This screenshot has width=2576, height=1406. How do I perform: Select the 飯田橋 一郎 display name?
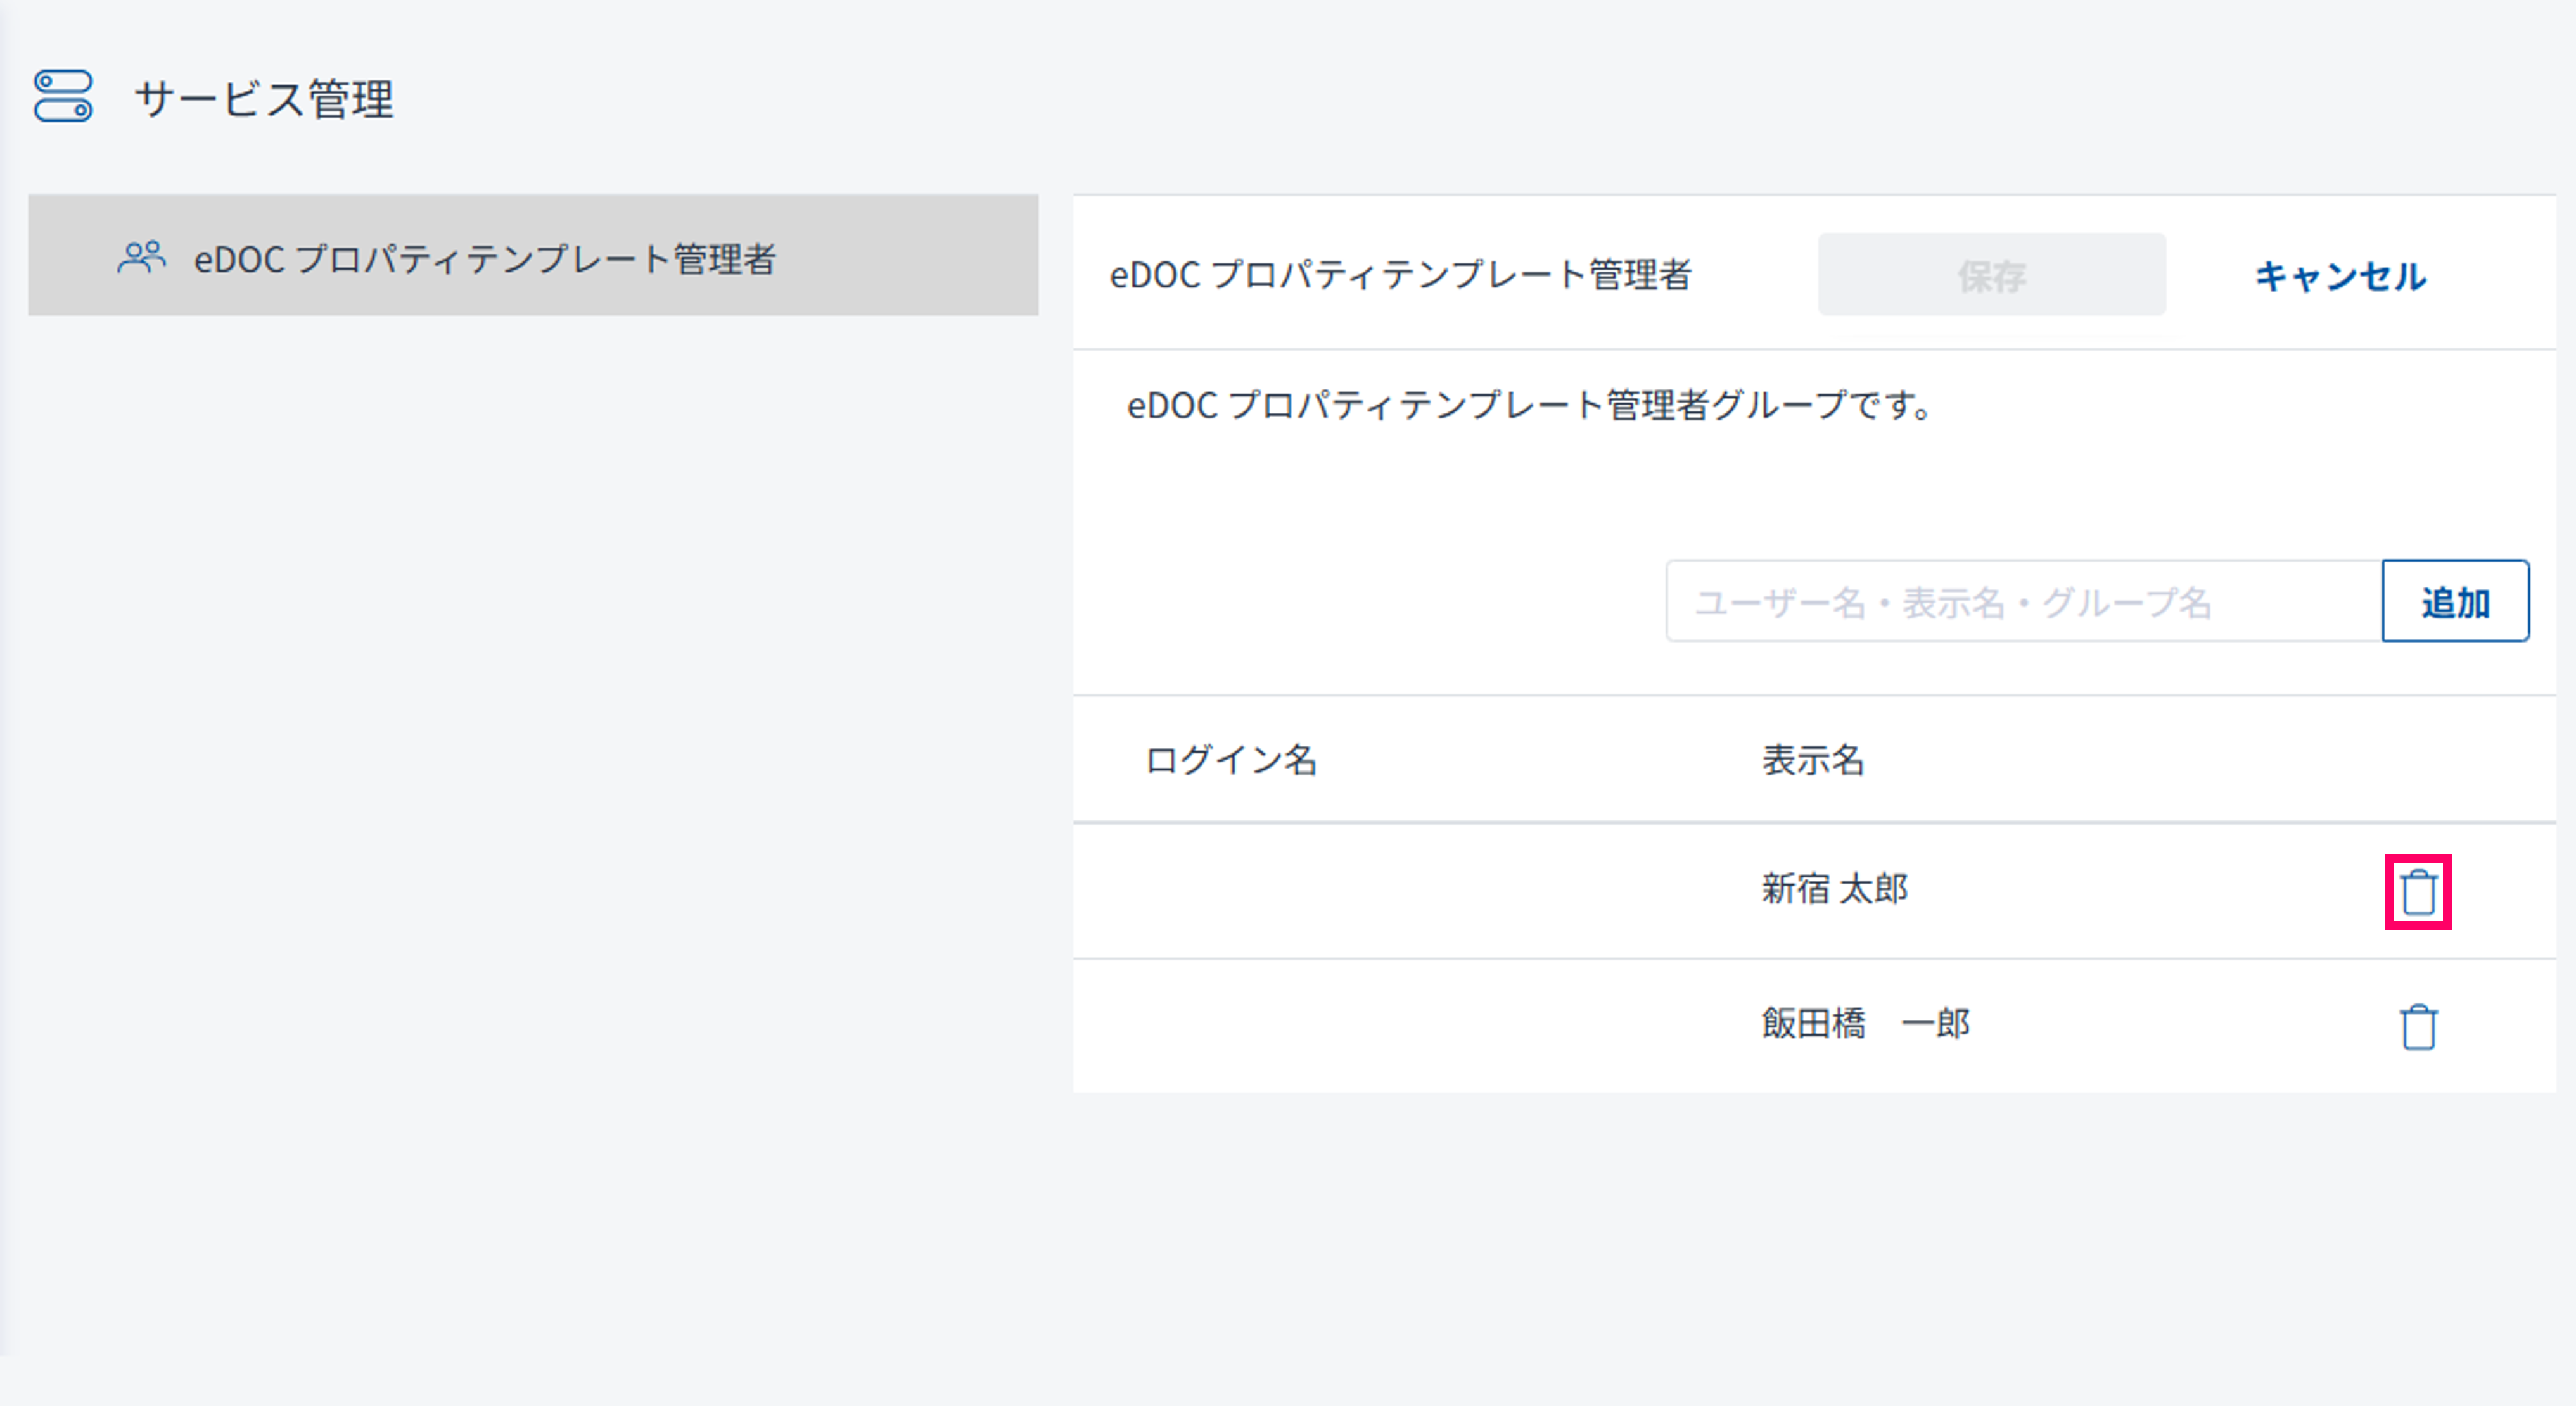[x=1865, y=1023]
